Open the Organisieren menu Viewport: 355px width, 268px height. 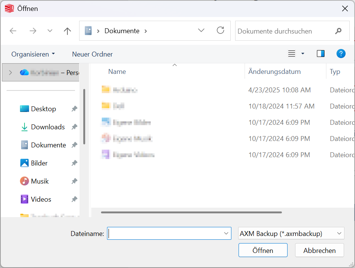pos(33,54)
